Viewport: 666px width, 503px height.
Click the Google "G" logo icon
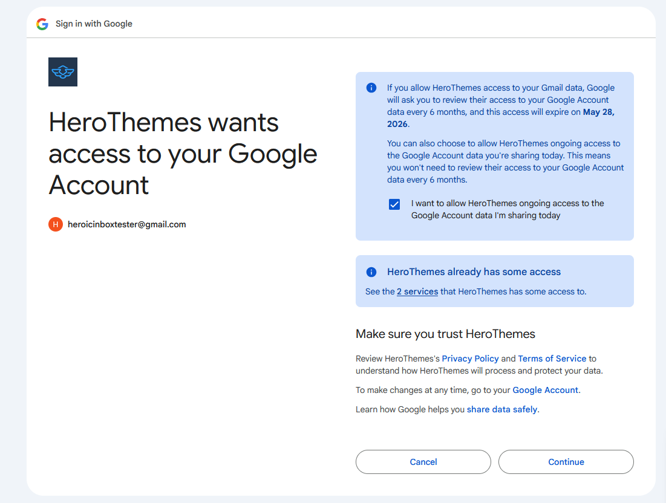tap(42, 24)
